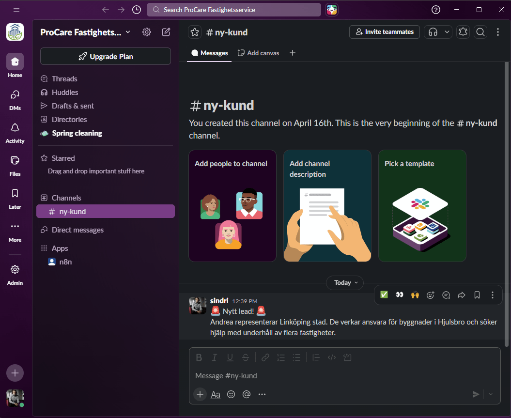The width and height of the screenshot is (511, 418).
Task: Open Later bookmarks in sidebar rail
Action: [15, 199]
